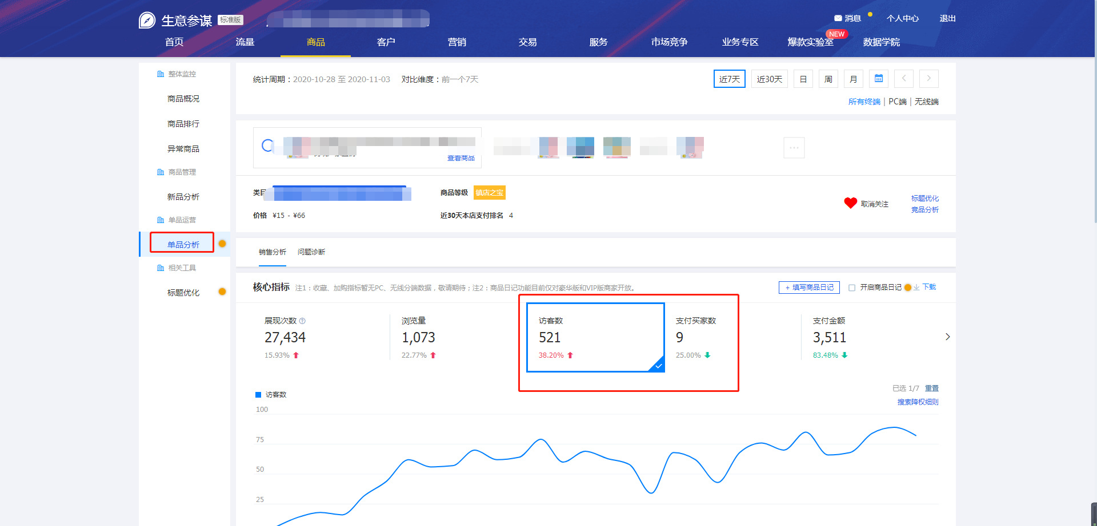Select the 近30天 date range
The image size is (1097, 526).
click(769, 79)
